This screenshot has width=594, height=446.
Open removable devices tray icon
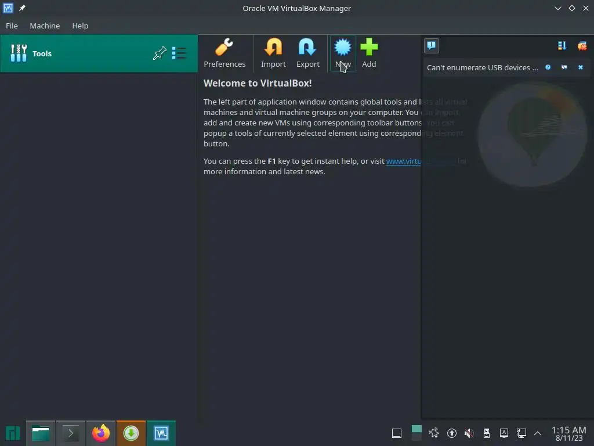click(487, 433)
